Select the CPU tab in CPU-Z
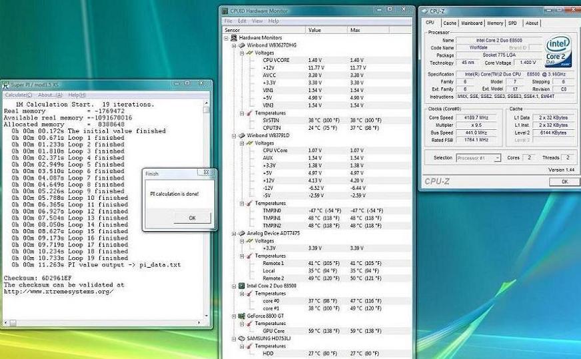Image resolution: width=581 pixels, height=359 pixels. click(x=430, y=23)
